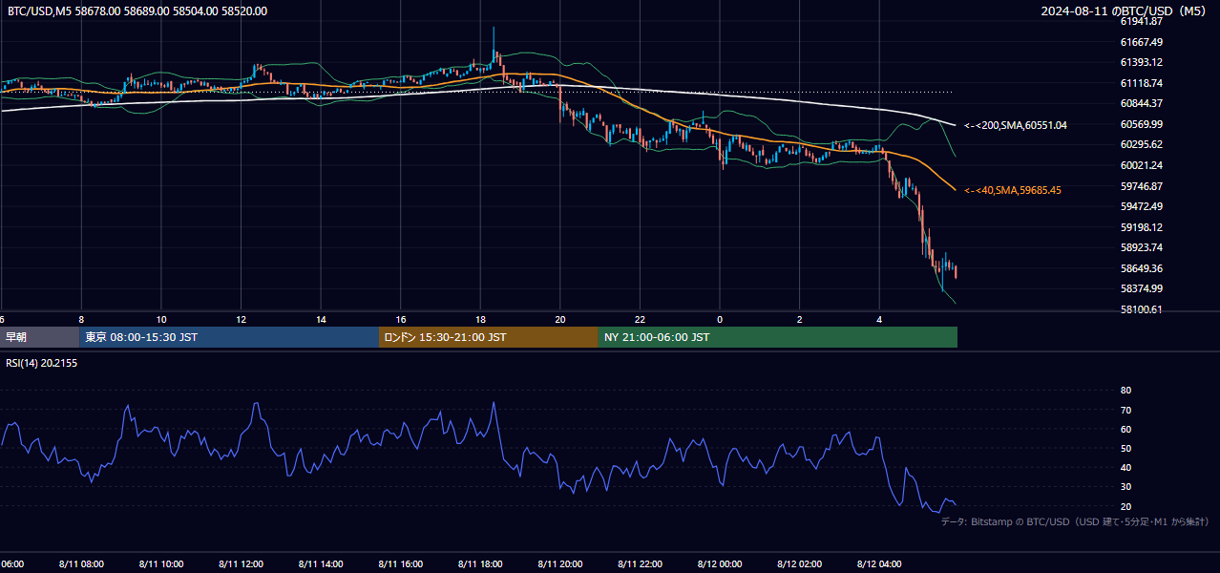Click the hour label 14 on price chart axis
This screenshot has height=573, width=1220.
(321, 320)
